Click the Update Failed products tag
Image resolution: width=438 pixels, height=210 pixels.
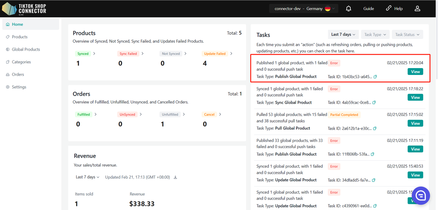point(215,54)
